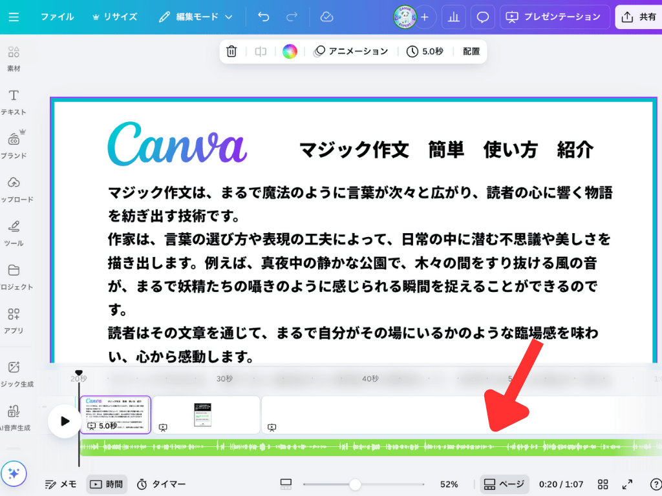
Task: Select the green audio track
Action: 370,447
